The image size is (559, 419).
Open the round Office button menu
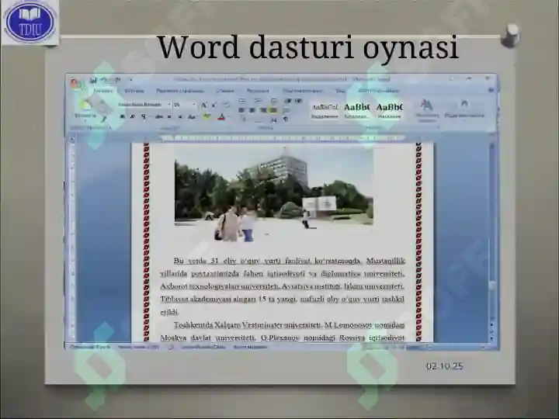[76, 85]
